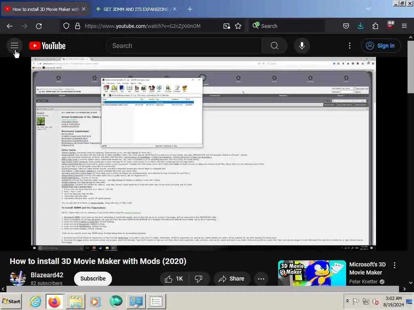The image size is (414, 310).
Task: Open tracking protection shield icon
Action: [66, 26]
